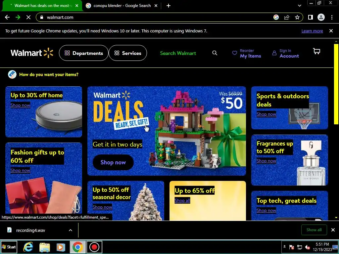Click the browser back arrow

7,17
